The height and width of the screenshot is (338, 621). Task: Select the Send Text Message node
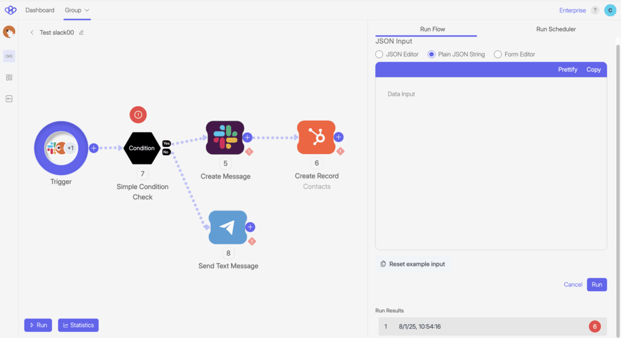point(228,227)
